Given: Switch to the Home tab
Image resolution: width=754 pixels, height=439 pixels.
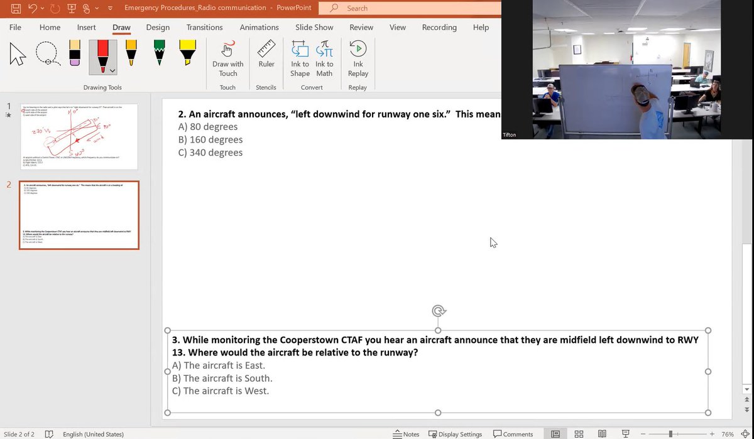Looking at the screenshot, I should [50, 27].
